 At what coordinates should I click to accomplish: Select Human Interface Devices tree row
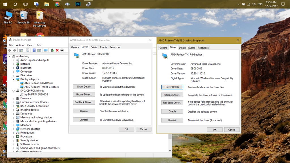pyautogui.click(x=34, y=102)
